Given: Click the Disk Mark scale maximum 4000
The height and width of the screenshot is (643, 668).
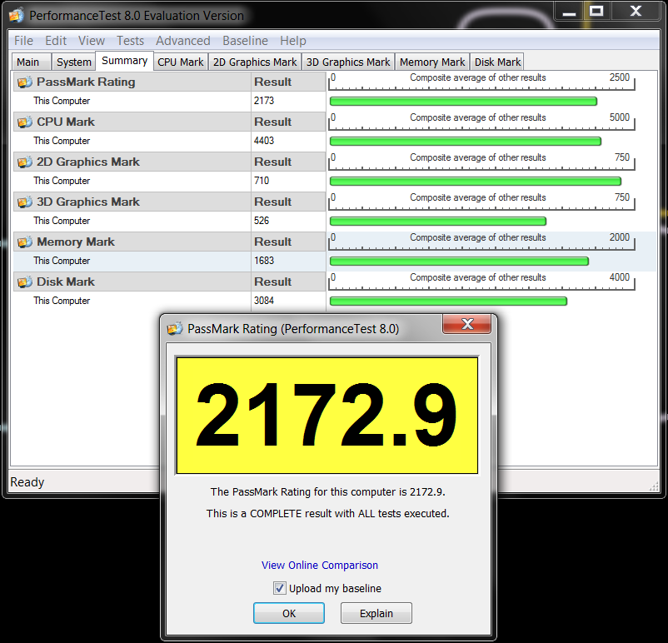Looking at the screenshot, I should point(620,277).
